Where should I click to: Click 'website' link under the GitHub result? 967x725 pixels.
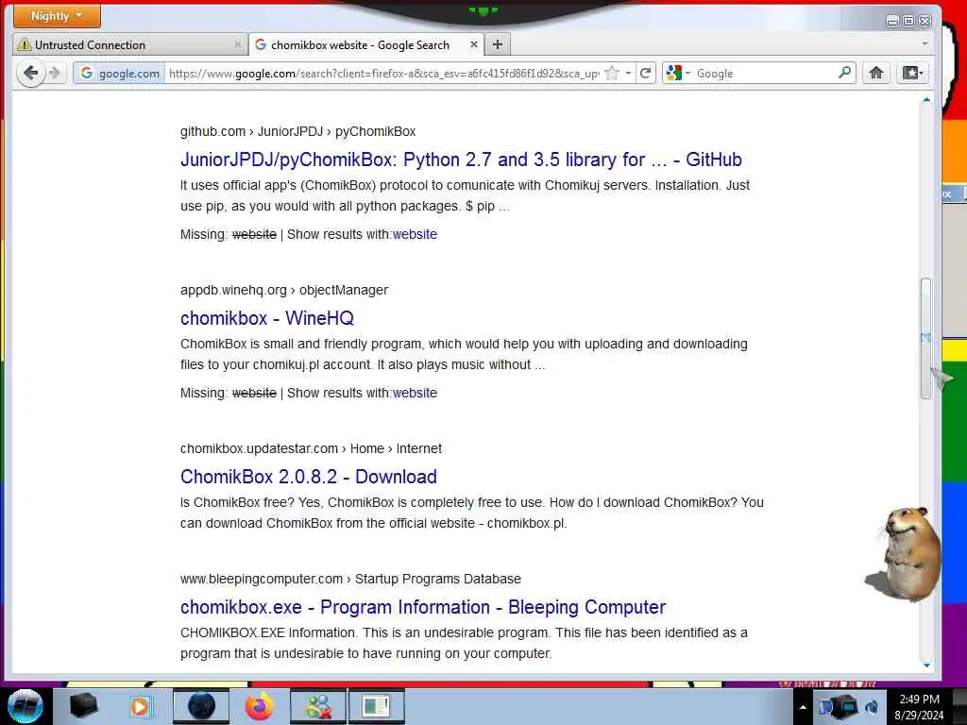pos(415,234)
